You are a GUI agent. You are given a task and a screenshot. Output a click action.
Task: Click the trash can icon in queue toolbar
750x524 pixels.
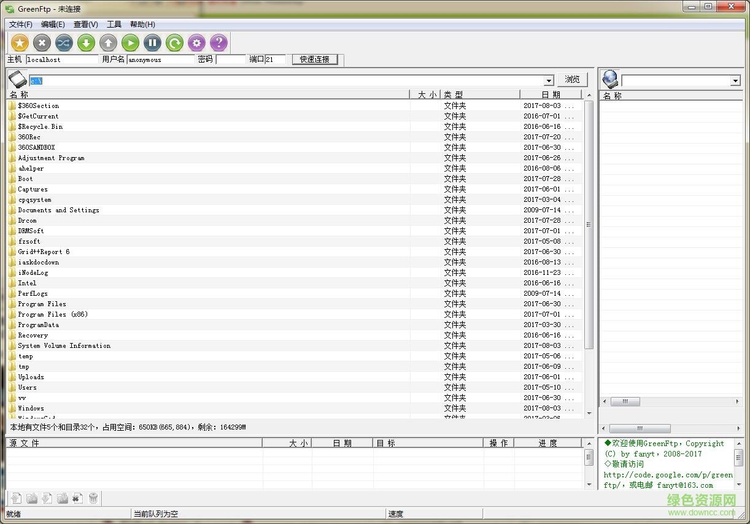[93, 498]
